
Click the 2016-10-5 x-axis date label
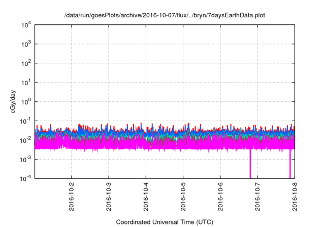coord(183,197)
